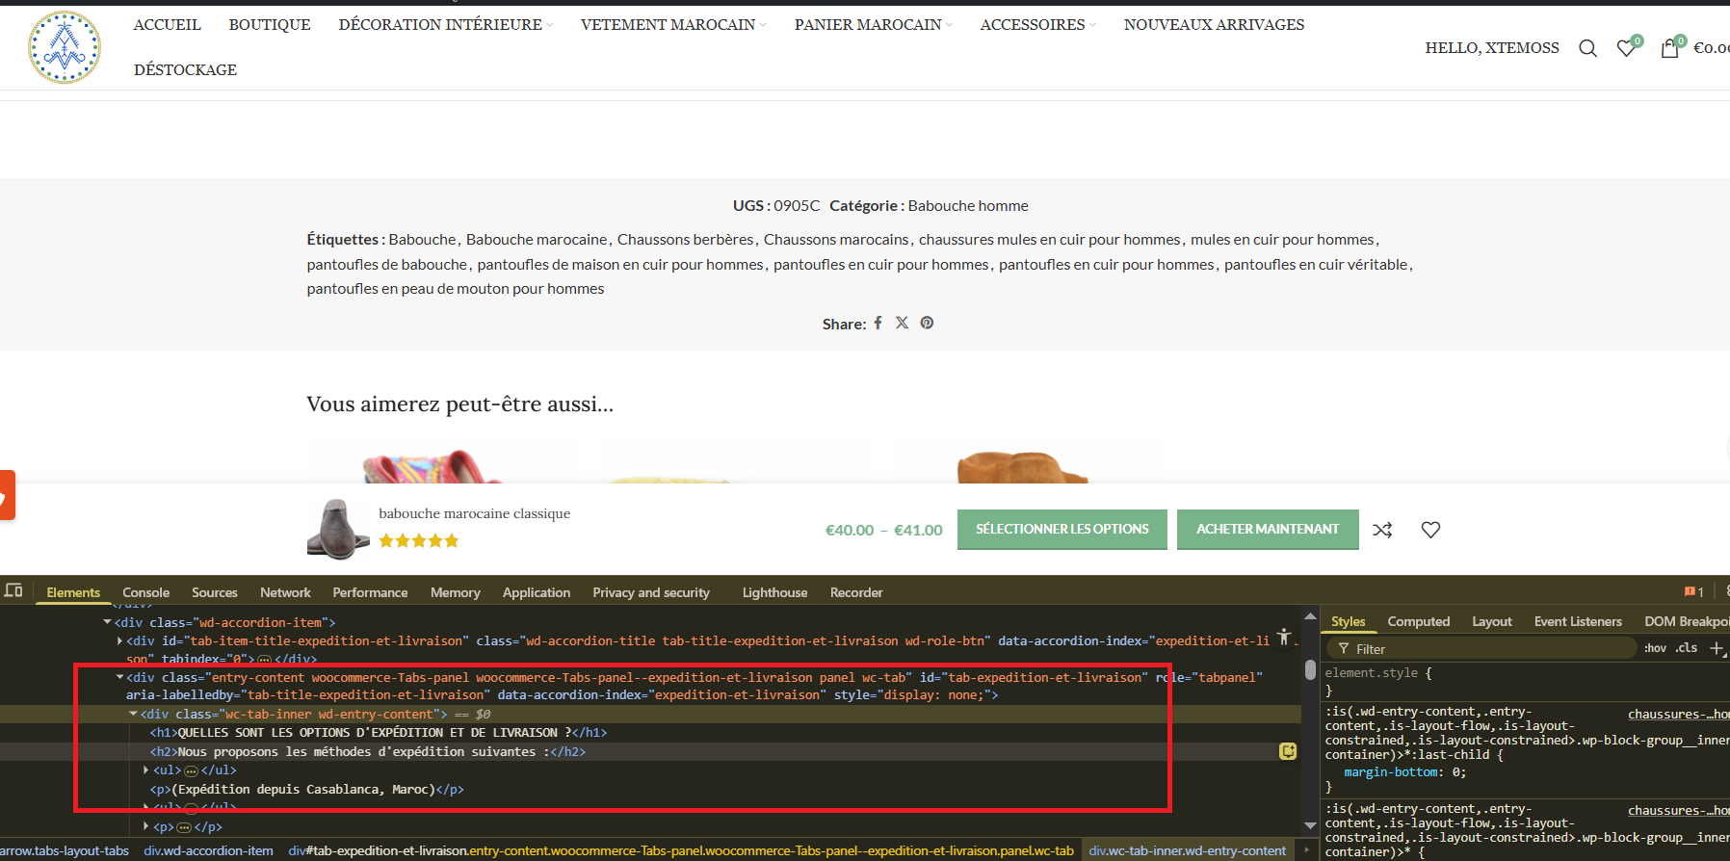Viewport: 1730px width, 861px height.
Task: Collapse the entry-content woocommerce-Tabs-panel div node
Action: [119, 677]
